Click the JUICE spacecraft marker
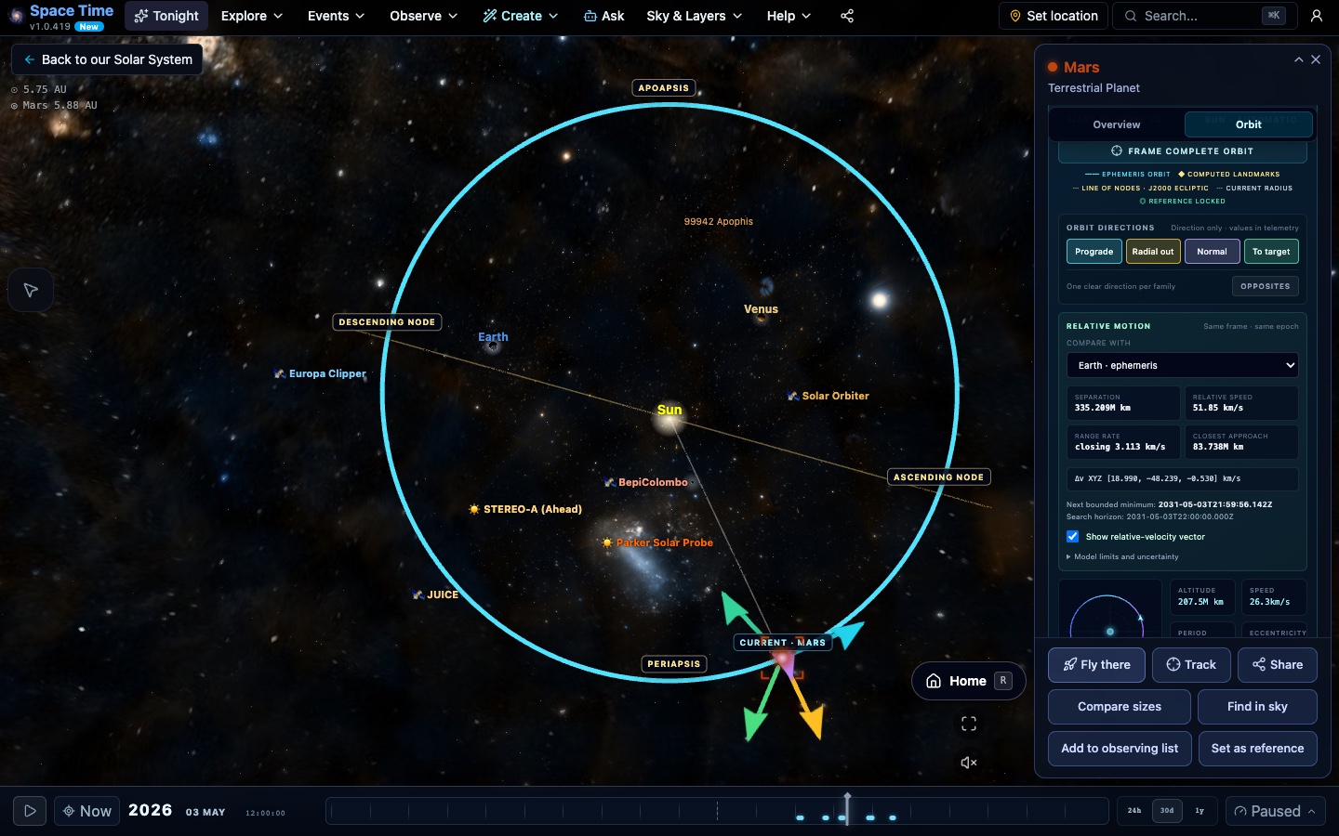This screenshot has width=1339, height=836. click(436, 594)
